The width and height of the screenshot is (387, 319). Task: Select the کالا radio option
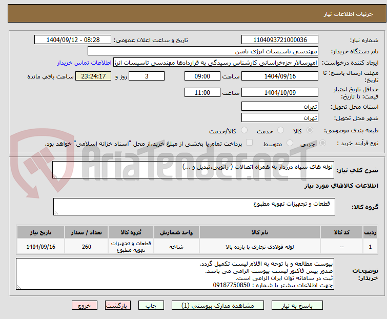click(x=310, y=130)
